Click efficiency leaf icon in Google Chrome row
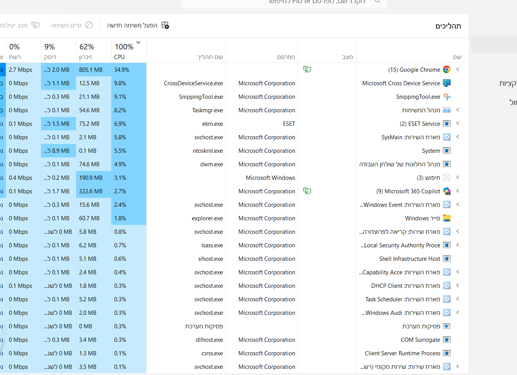Screen dimensions: 517x375 coord(307,69)
